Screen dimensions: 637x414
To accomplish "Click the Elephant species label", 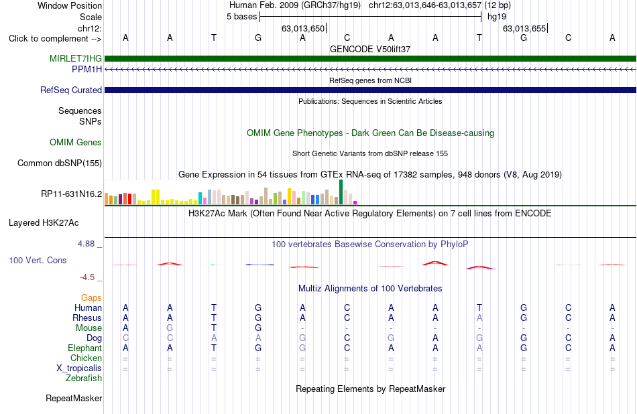I will 85,348.
